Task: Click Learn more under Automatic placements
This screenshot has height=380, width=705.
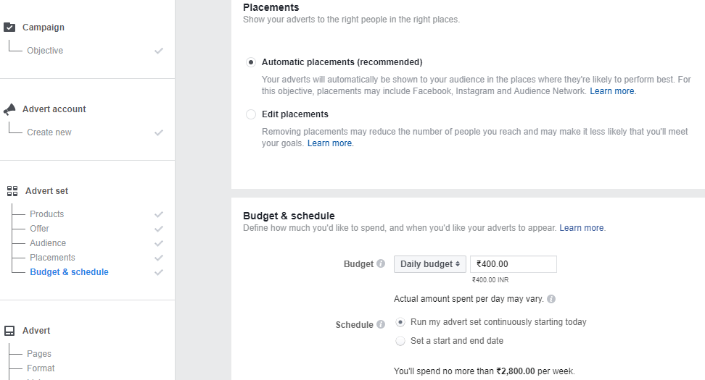Action: click(x=612, y=91)
